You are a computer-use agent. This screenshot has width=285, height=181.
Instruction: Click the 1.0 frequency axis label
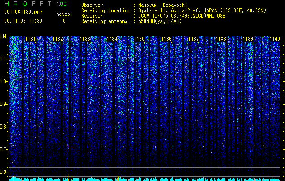4,81
